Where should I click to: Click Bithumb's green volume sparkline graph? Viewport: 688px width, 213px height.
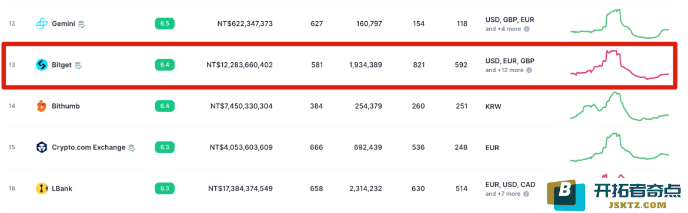[620, 106]
